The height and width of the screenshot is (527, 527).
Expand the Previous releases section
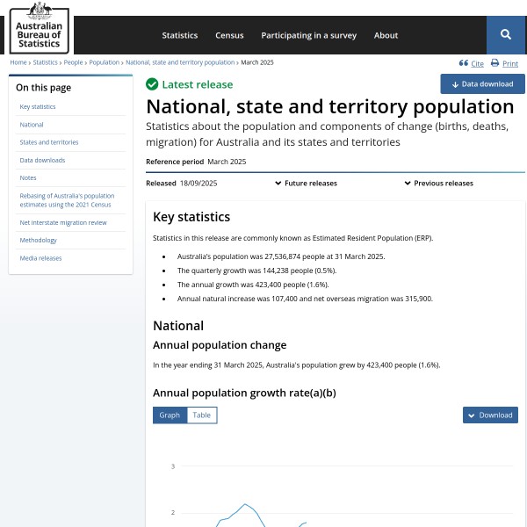[438, 184]
